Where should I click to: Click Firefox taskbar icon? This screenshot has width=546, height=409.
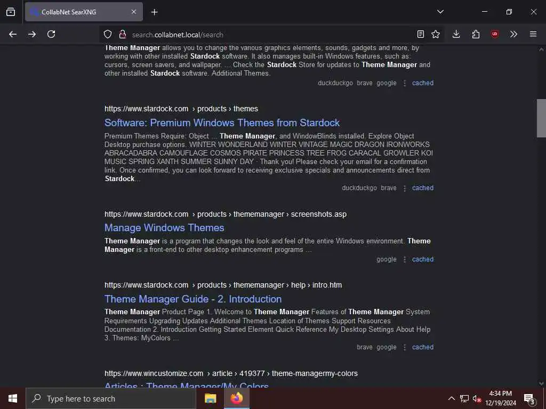[x=237, y=398]
